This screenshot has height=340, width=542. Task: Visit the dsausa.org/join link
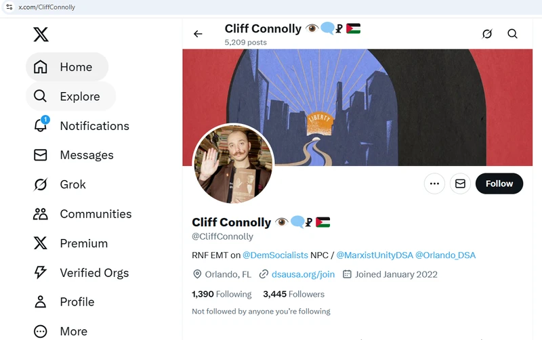point(303,274)
